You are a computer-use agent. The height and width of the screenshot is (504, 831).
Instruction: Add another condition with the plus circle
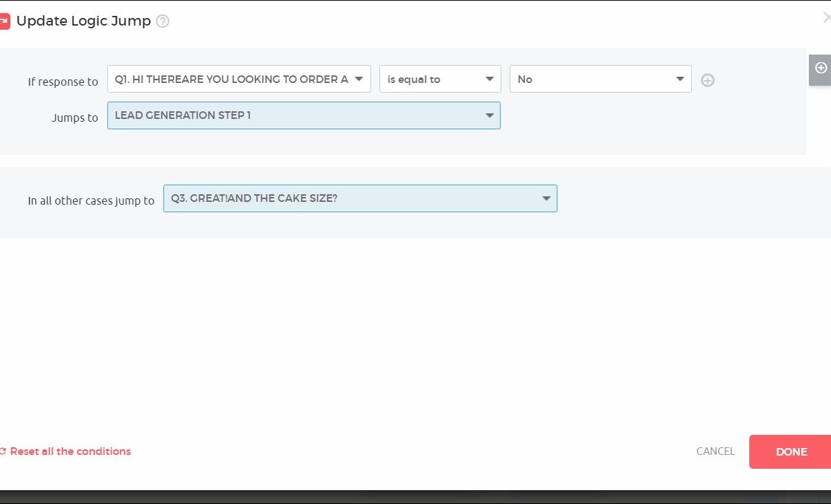(707, 80)
